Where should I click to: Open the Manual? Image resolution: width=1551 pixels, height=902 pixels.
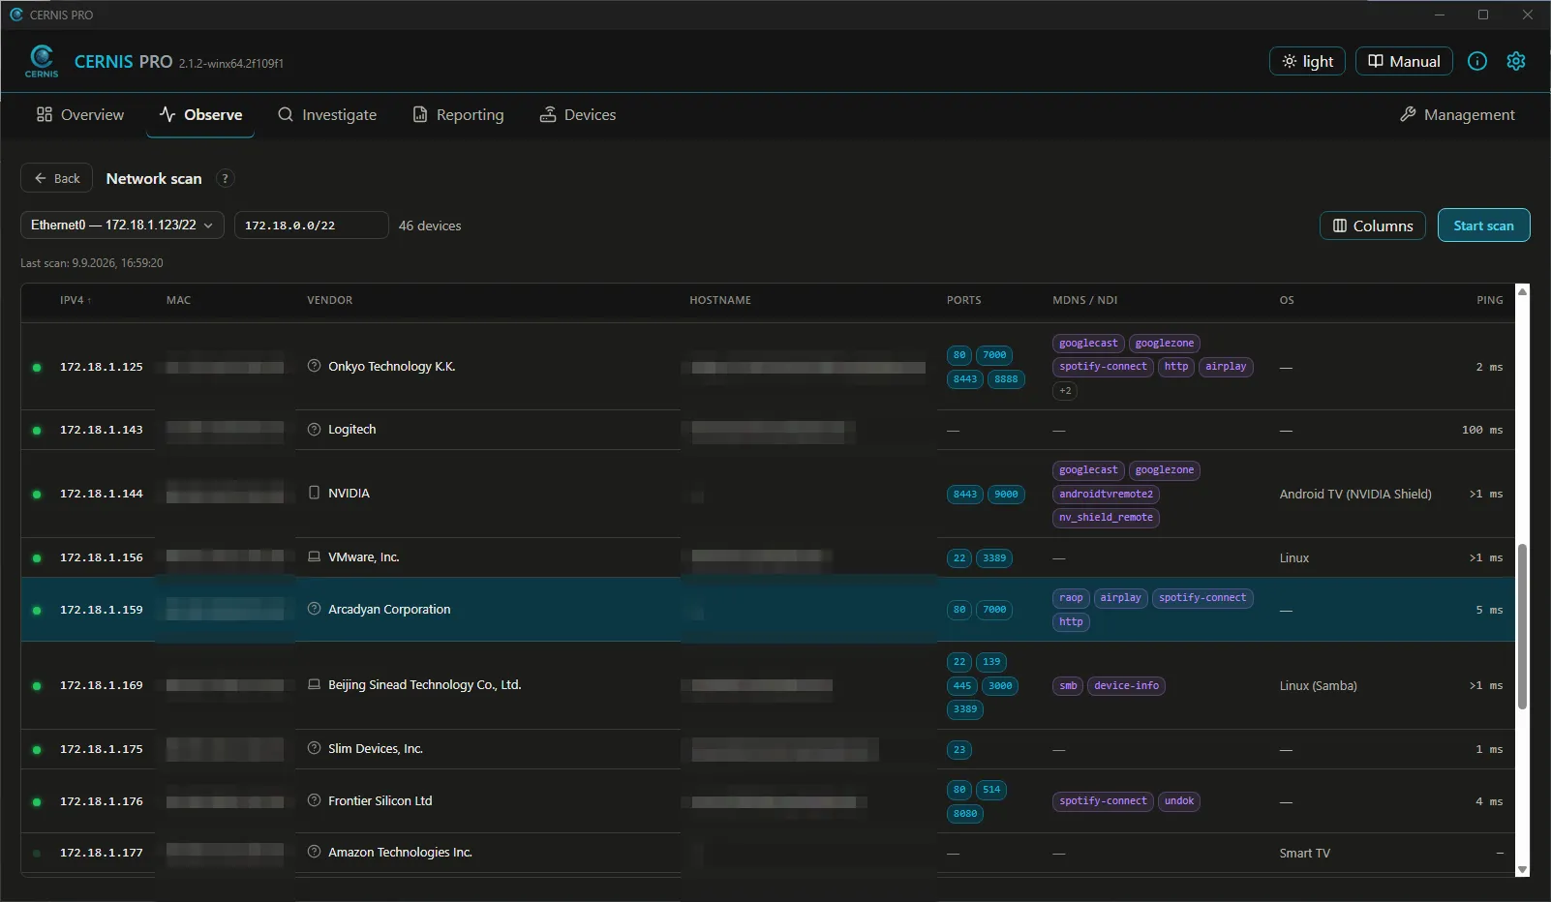[x=1404, y=61]
